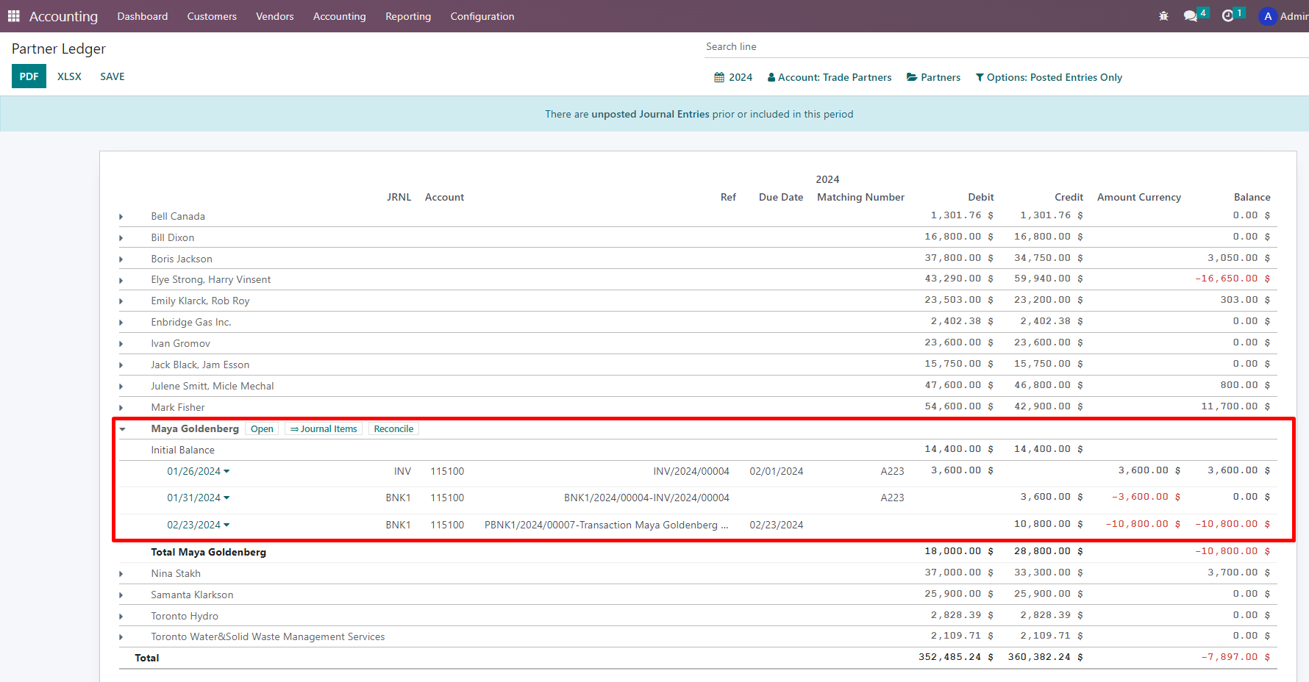Click reference BNK1/2024/00004-INV/2024/00004
The image size is (1309, 682).
pos(646,498)
